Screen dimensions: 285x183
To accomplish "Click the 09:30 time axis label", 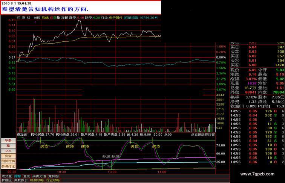I will click(x=12, y=172).
